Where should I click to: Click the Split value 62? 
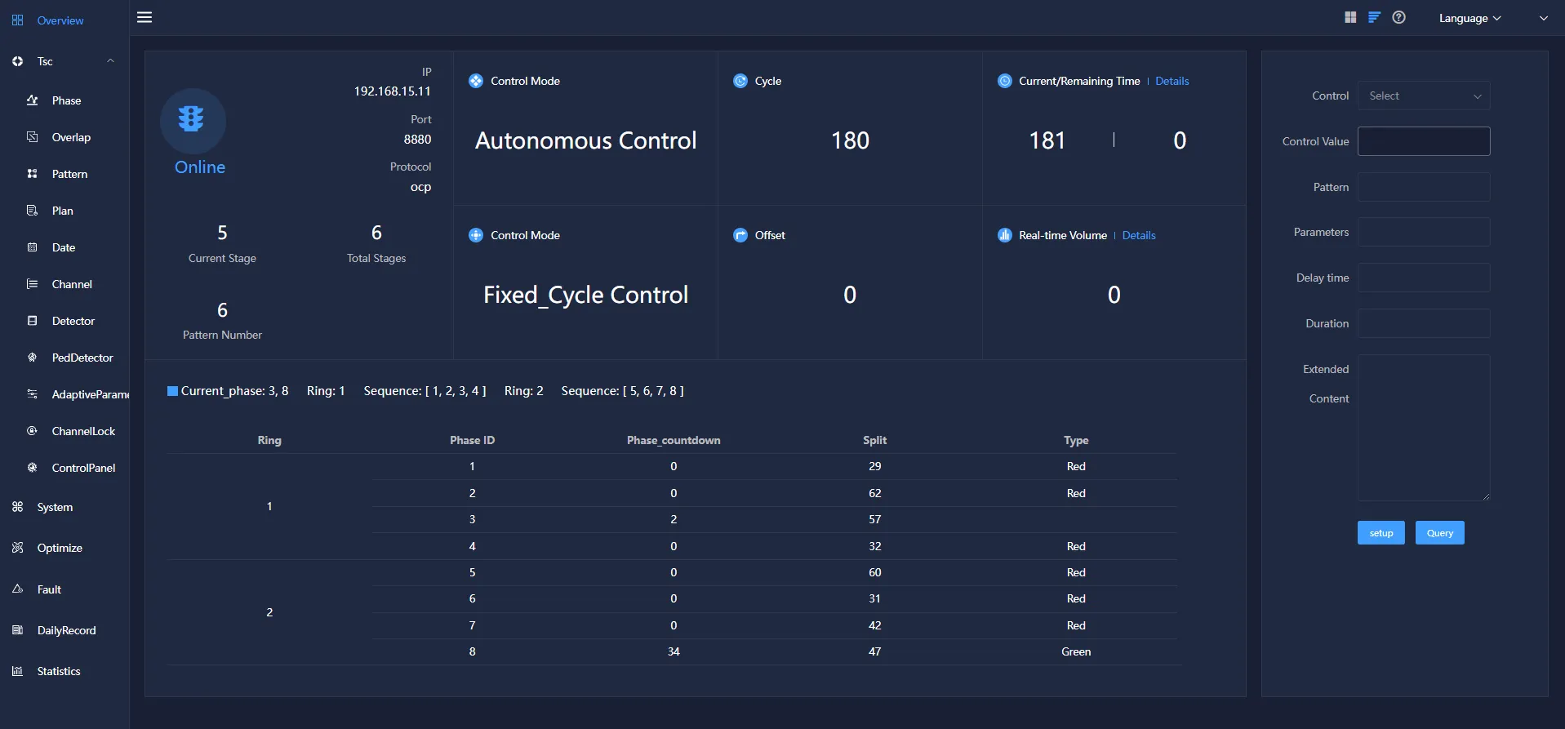pyautogui.click(x=874, y=493)
